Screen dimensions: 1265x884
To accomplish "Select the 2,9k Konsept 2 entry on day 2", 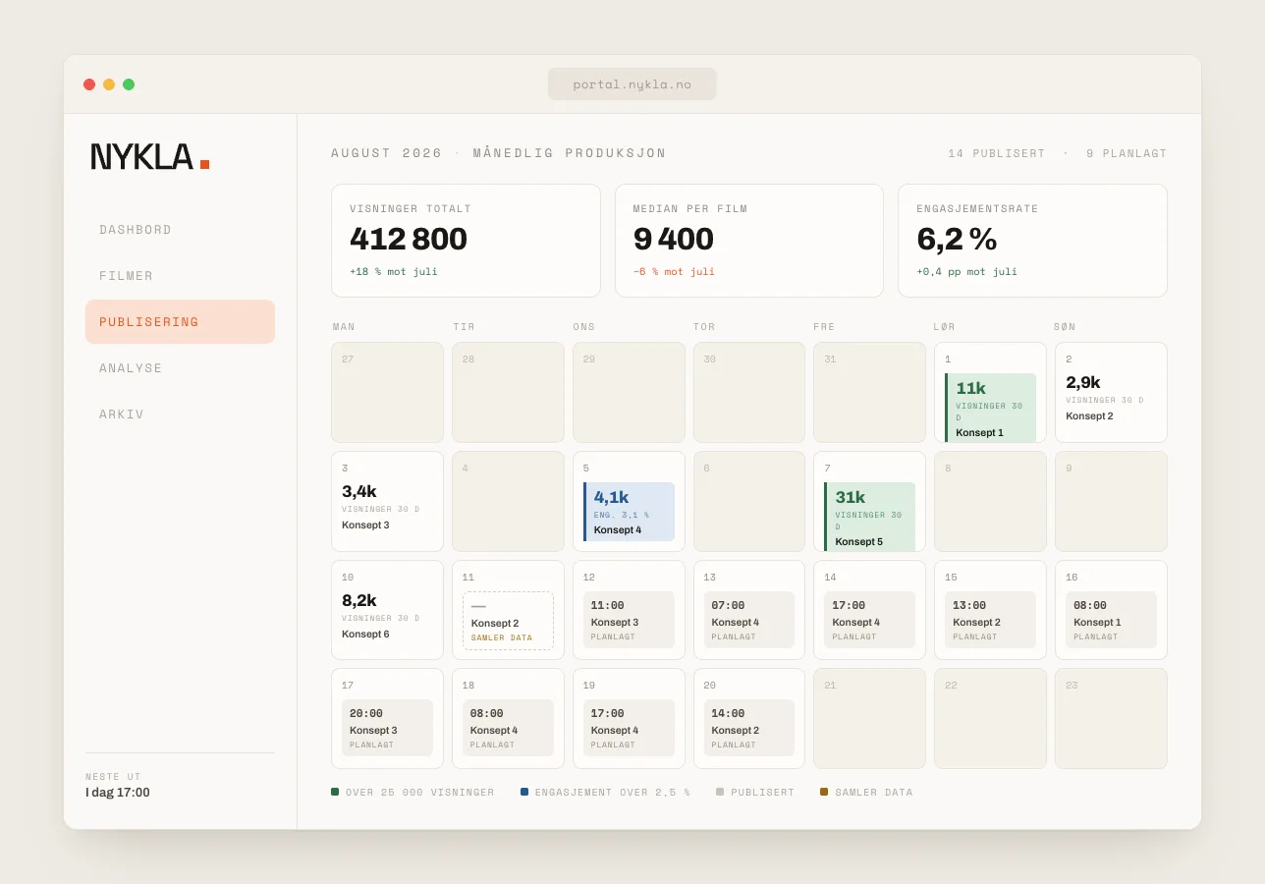I will point(1111,397).
